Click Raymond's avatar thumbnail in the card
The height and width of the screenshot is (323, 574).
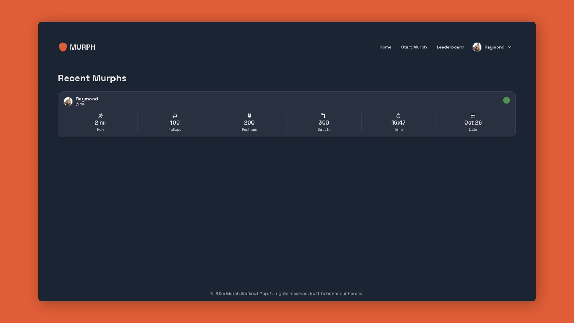[x=68, y=102]
